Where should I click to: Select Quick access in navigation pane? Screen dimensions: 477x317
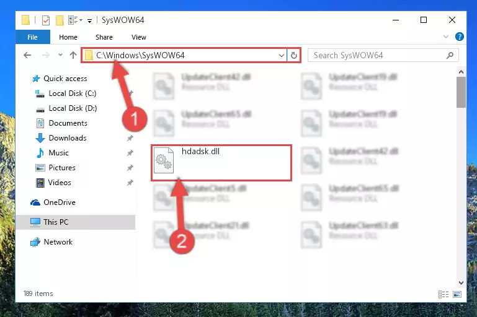tap(65, 79)
